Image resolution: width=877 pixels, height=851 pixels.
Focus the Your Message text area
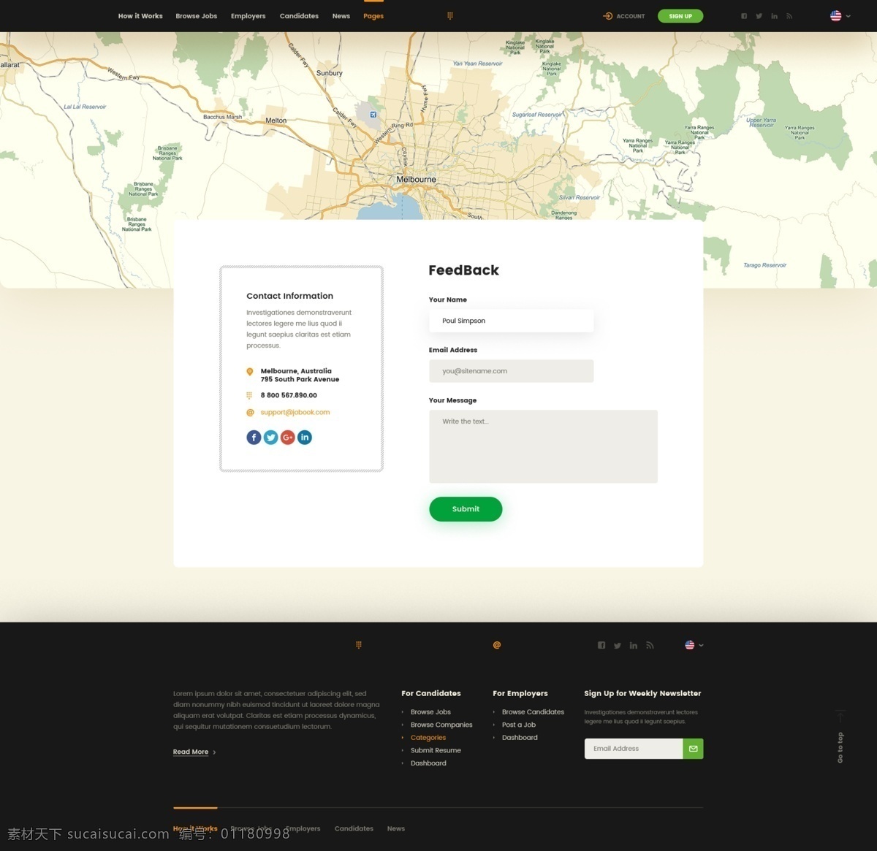543,446
